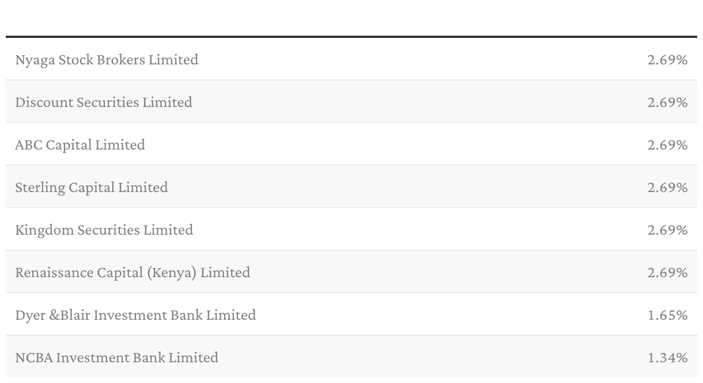Select the 2.69% figure beside ABC Capital
703x383 pixels.
click(x=667, y=145)
